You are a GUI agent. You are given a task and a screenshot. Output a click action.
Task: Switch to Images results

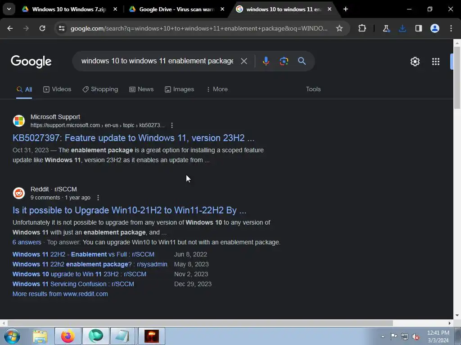(179, 89)
